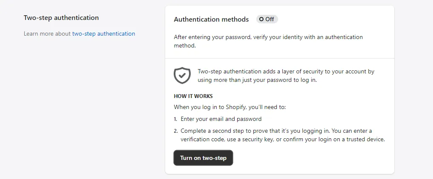Click 'Enter your email and password' step

click(x=221, y=119)
